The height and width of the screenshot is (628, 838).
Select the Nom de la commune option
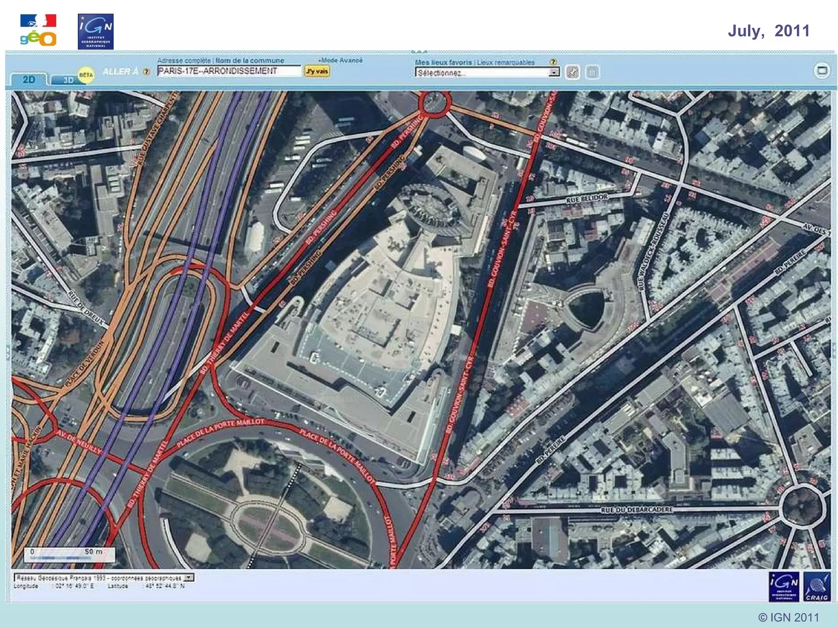click(x=250, y=61)
